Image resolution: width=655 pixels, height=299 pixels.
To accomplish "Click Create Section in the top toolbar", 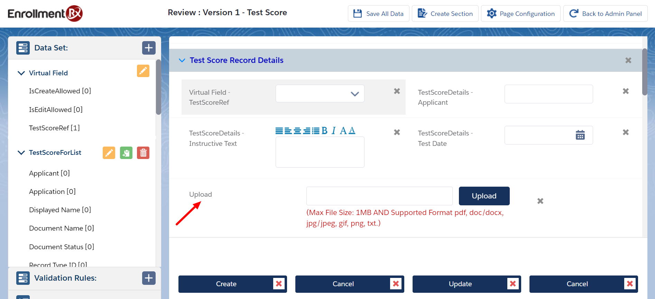I will click(x=445, y=14).
